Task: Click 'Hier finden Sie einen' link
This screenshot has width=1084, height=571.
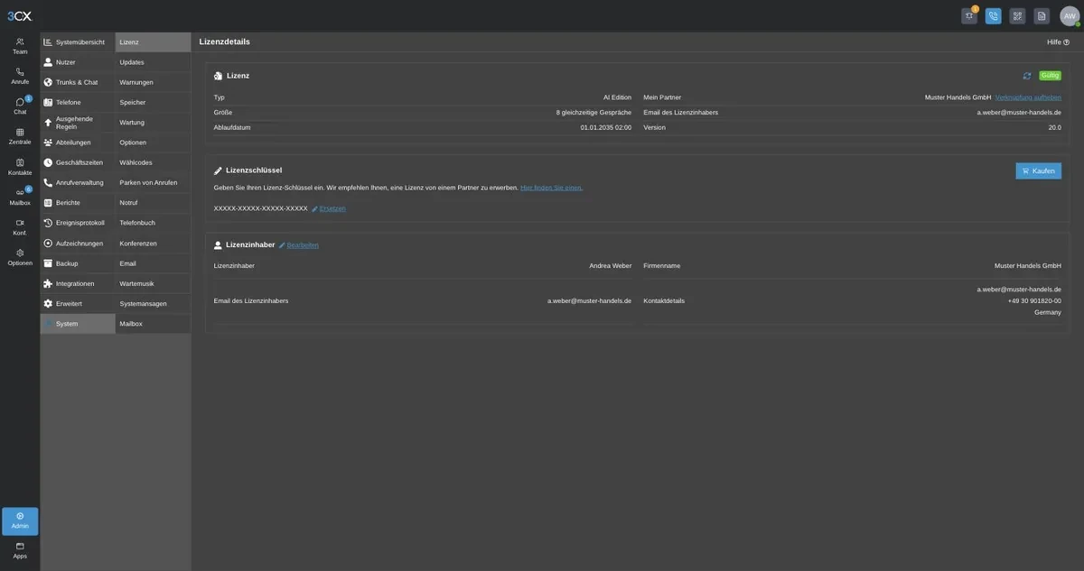Action: point(551,188)
